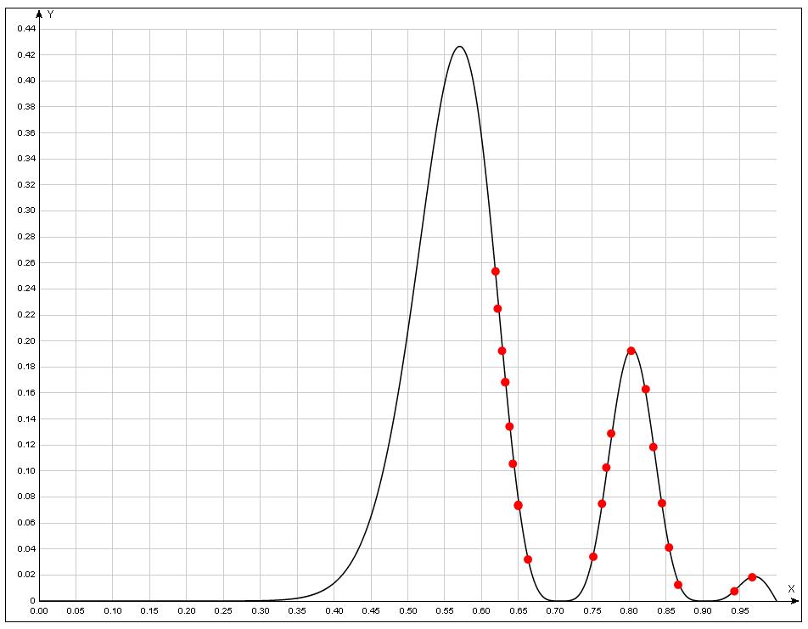This screenshot has height=629, width=808.
Task: Click the X axis label
Action: pyautogui.click(x=791, y=589)
